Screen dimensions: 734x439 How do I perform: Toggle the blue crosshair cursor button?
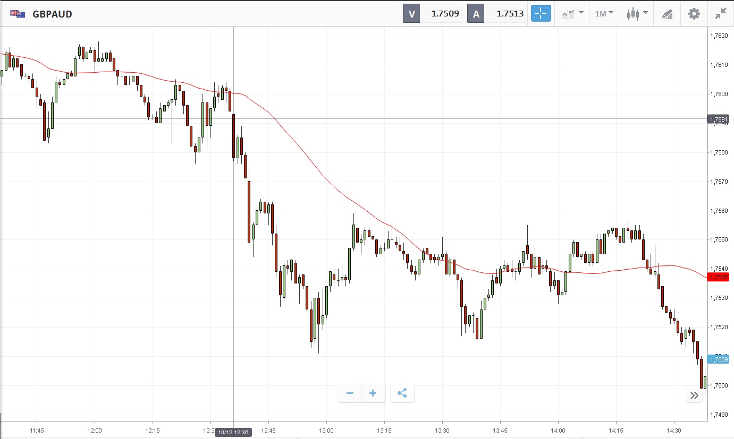coord(541,14)
